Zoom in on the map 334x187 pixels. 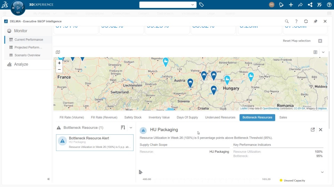[59, 63]
